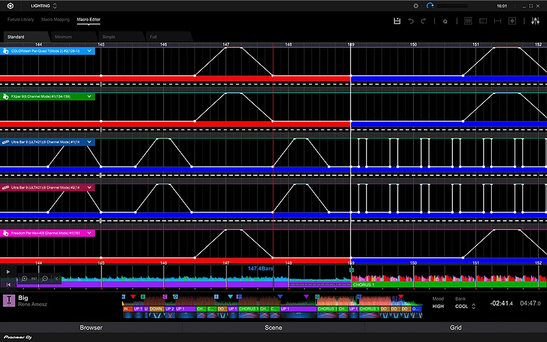The image size is (547, 342).
Task: Expand the crimson Ultra Bar 9 #2 dropdown
Action: [89, 188]
